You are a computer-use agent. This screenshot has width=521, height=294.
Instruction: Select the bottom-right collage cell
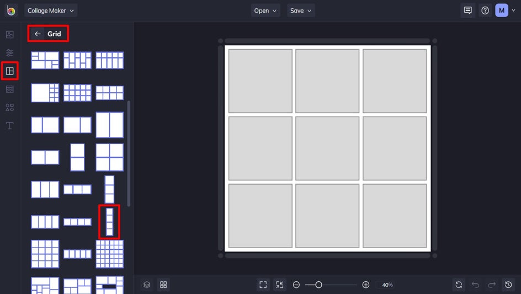(x=395, y=216)
